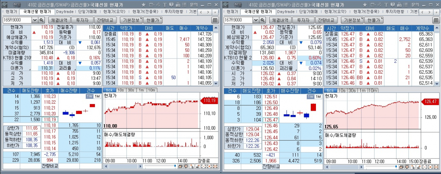Go to the previous tabs with the left chevron in the 167R9000 window
The width and height of the screenshot is (441, 174).
[422, 12]
